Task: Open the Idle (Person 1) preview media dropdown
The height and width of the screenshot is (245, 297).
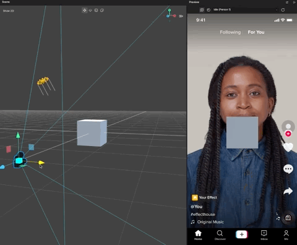Action: 245,10
